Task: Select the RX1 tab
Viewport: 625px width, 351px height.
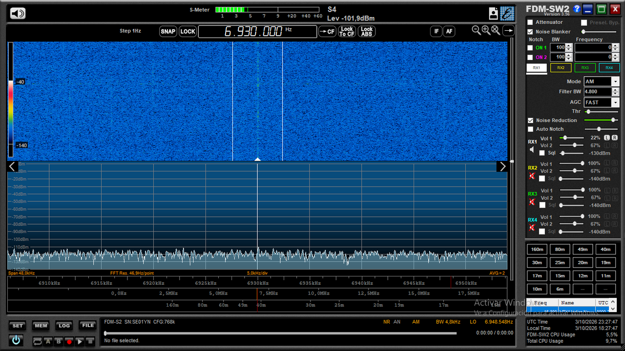Action: tap(537, 68)
